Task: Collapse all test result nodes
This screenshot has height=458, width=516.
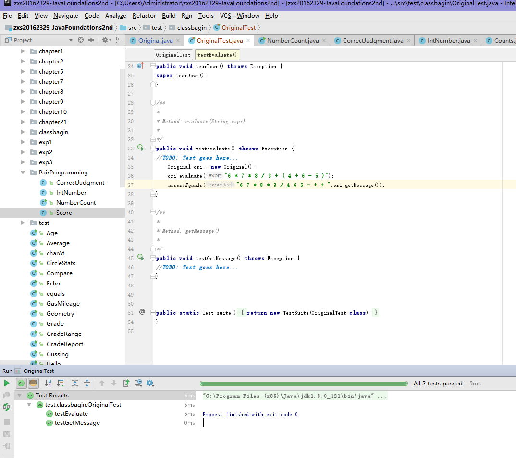Action: 87,383
